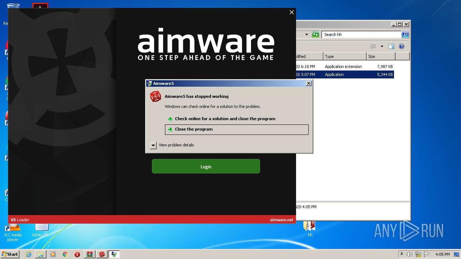Close the Aimware5 error dialog
This screenshot has width=461, height=259.
(308, 83)
